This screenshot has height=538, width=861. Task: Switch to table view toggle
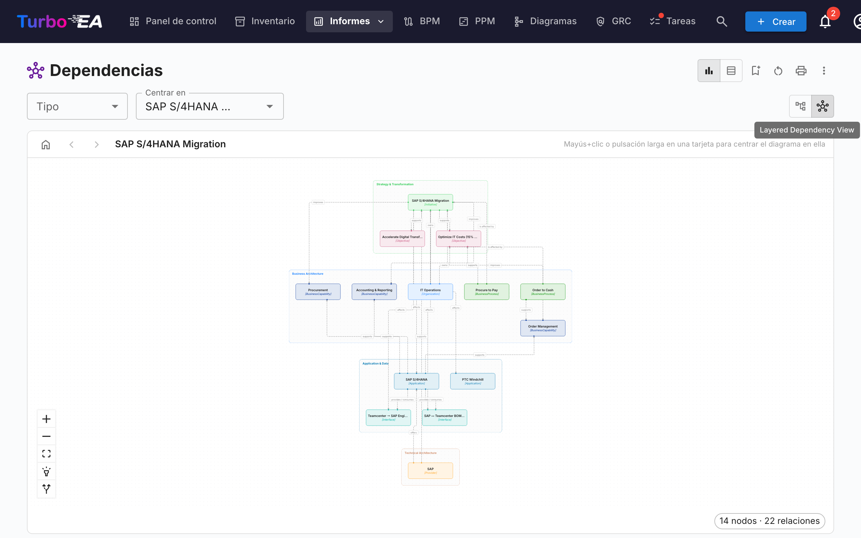(x=731, y=71)
